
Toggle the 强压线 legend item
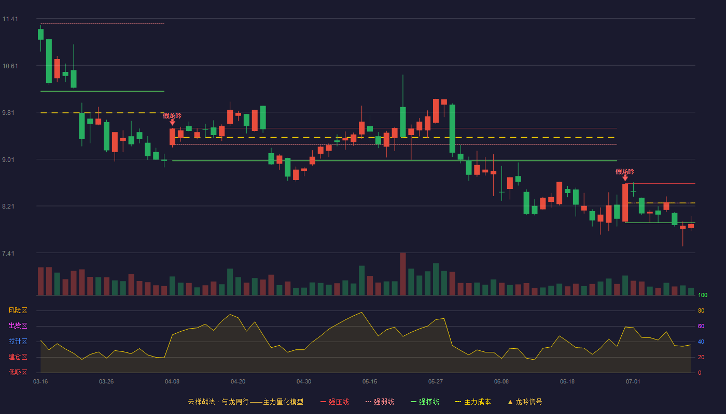334,402
